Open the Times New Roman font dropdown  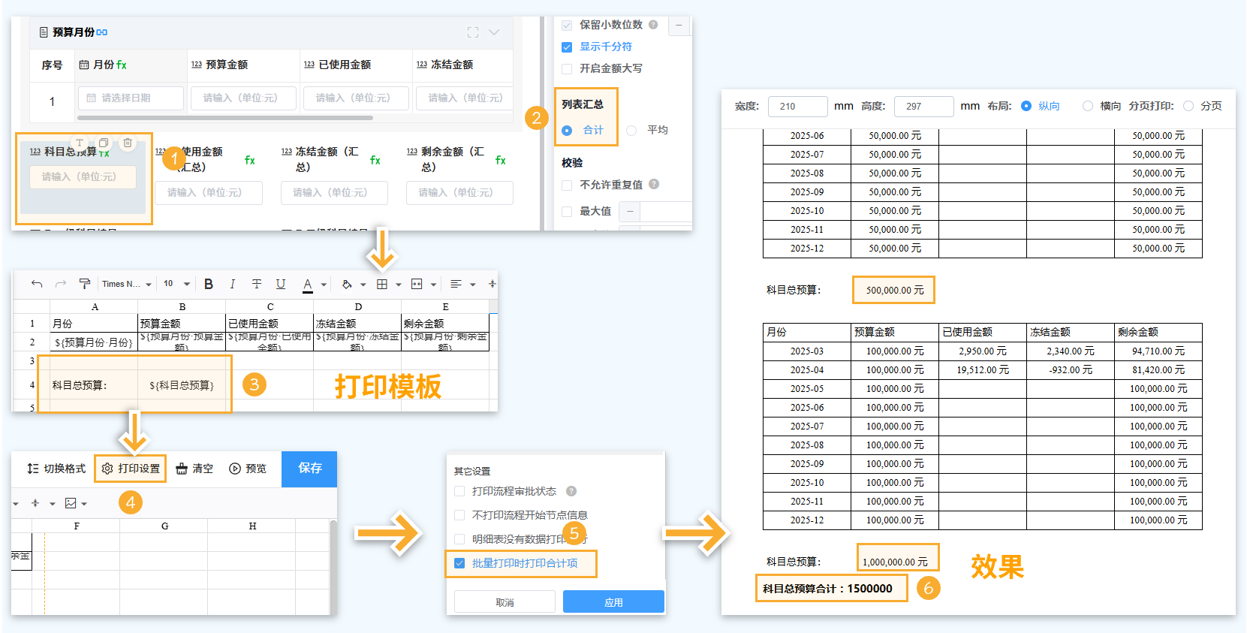126,284
